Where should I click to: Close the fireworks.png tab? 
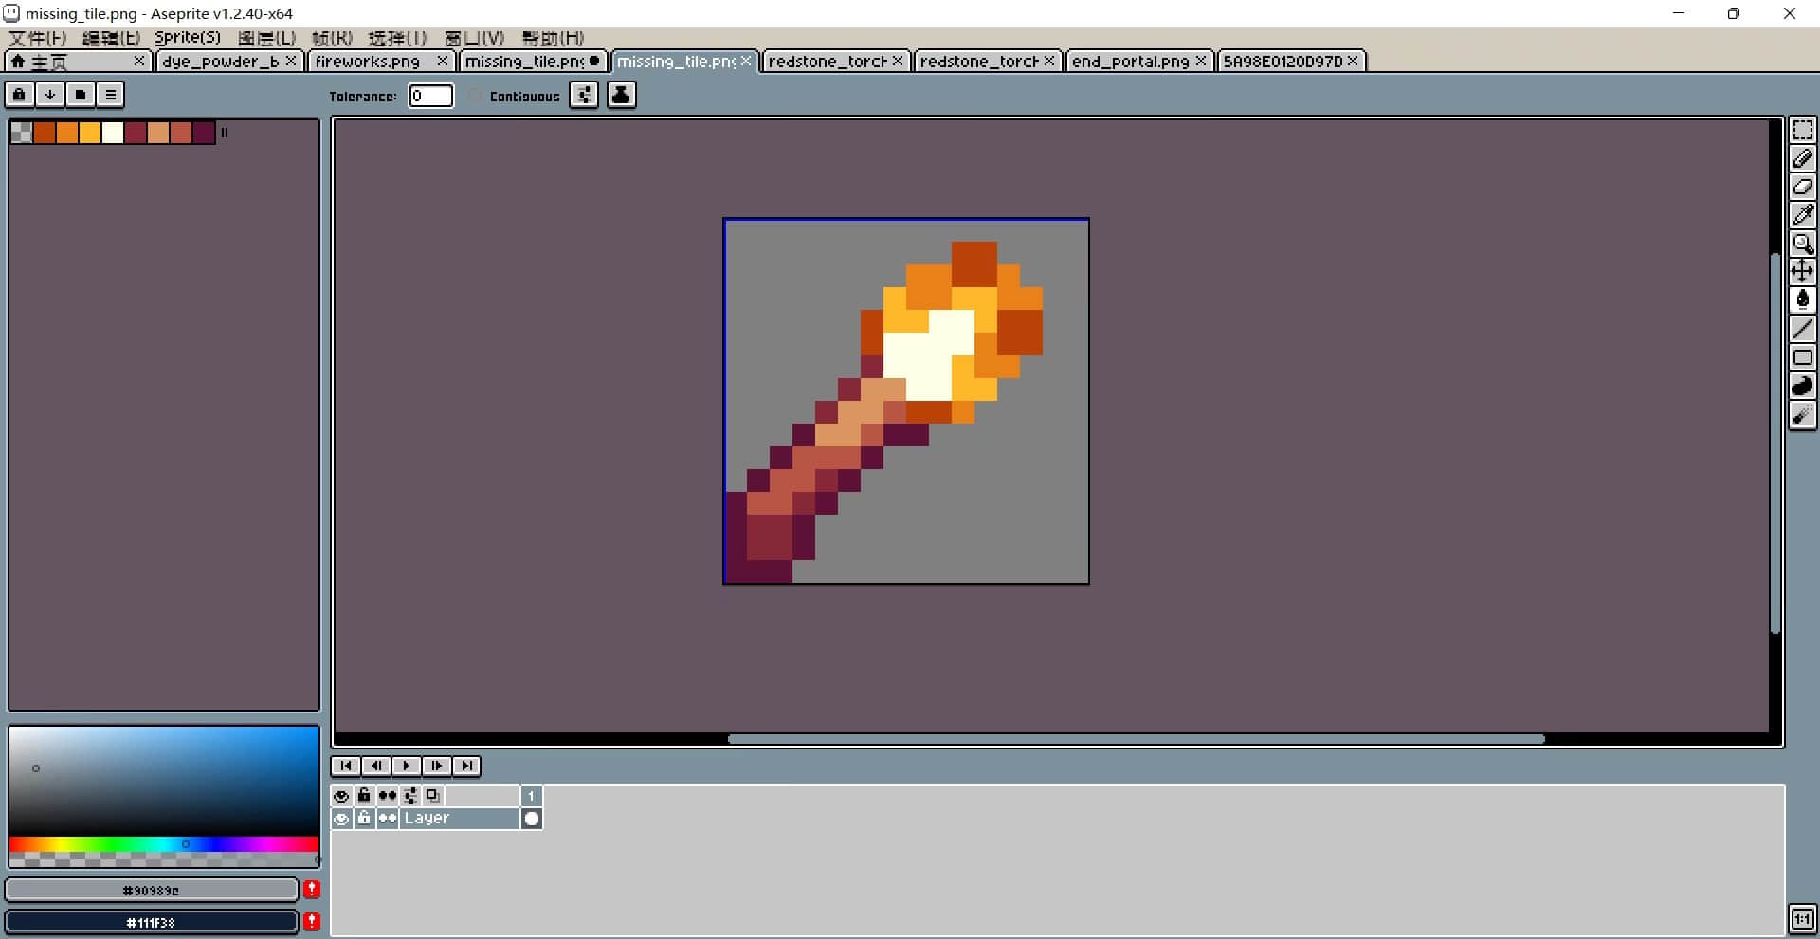pyautogui.click(x=442, y=61)
